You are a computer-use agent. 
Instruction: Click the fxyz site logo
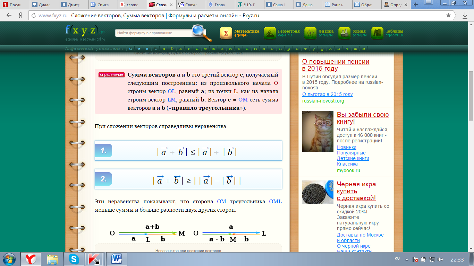click(x=85, y=32)
